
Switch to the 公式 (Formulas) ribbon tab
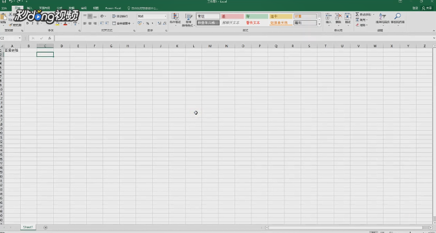pos(59,8)
